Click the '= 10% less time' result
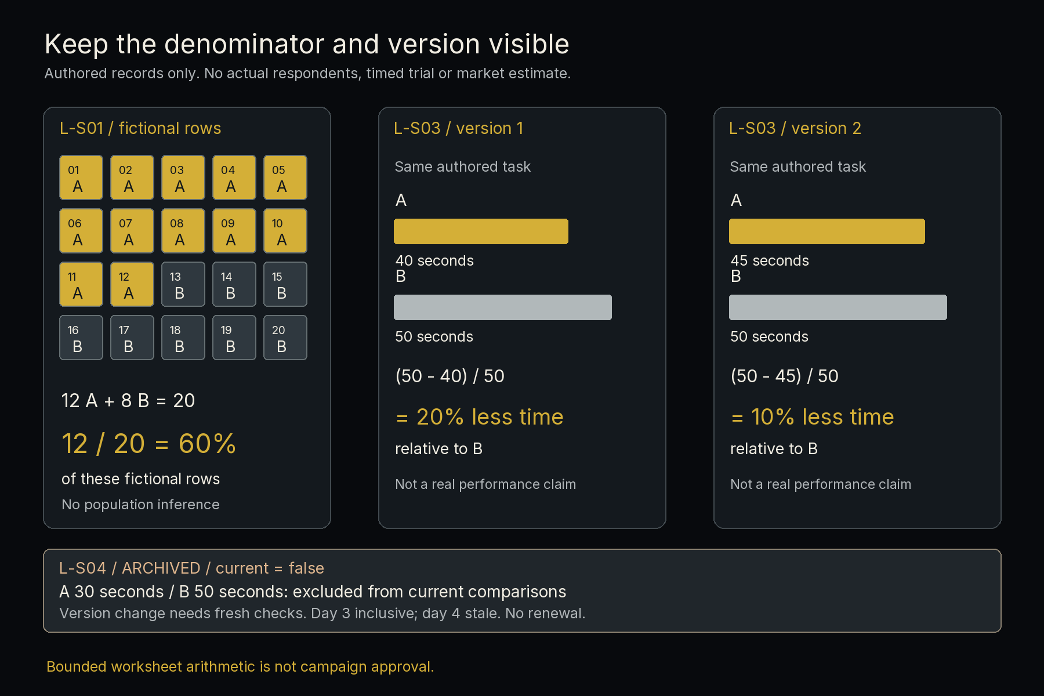1044x696 pixels. click(813, 417)
